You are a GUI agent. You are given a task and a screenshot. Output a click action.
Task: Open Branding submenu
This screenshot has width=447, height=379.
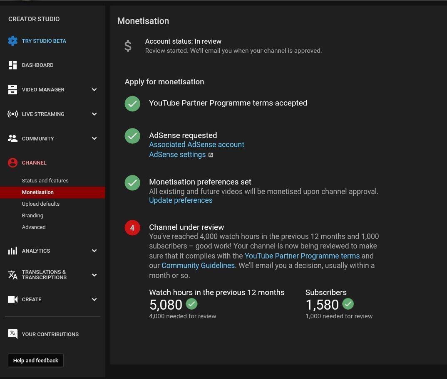pyautogui.click(x=32, y=216)
